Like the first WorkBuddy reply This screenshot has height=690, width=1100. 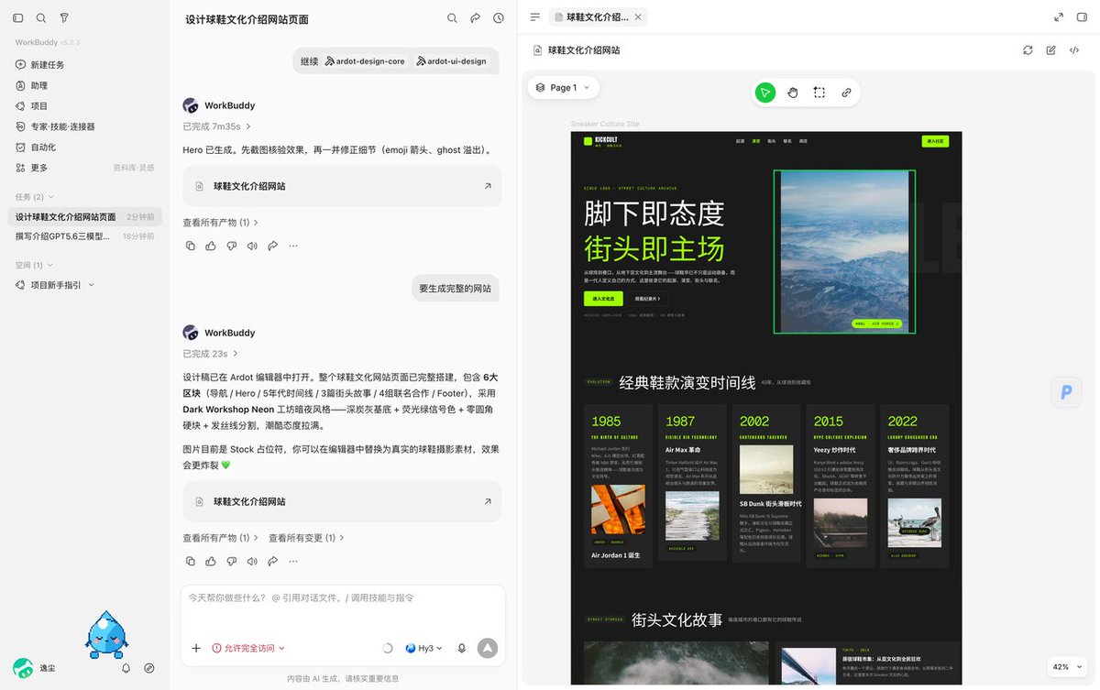pos(211,246)
